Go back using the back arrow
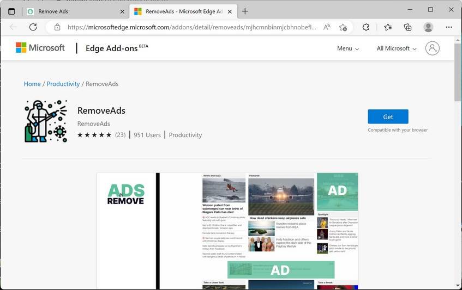Image resolution: width=462 pixels, height=290 pixels. point(13,27)
